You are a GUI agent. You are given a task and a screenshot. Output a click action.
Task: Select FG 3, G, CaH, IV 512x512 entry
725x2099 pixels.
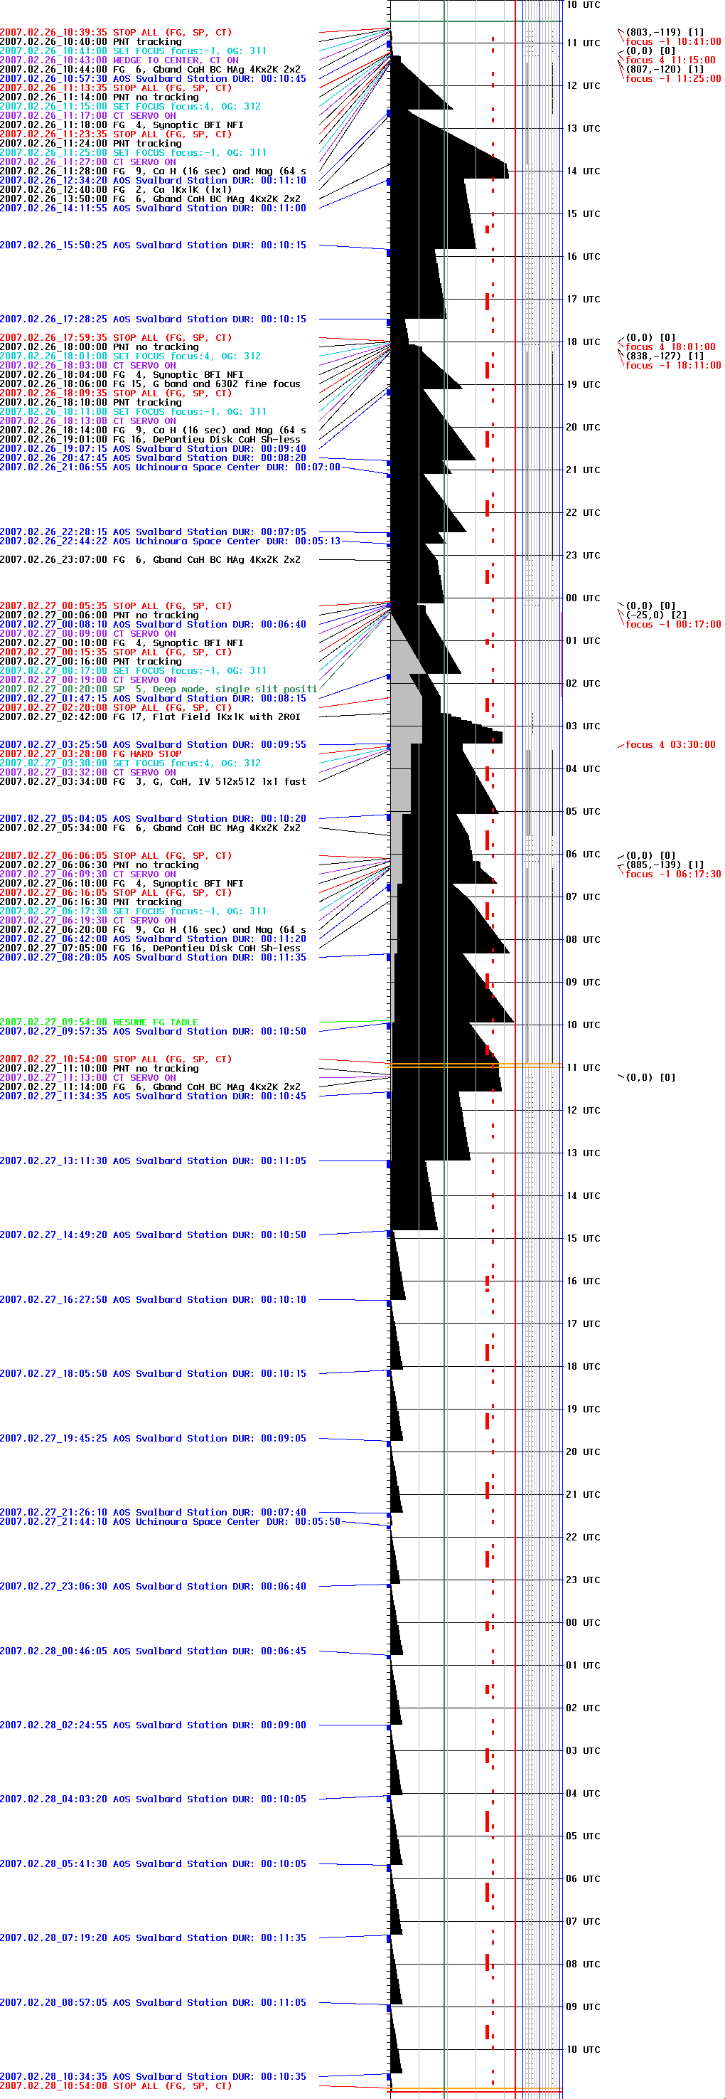(153, 781)
